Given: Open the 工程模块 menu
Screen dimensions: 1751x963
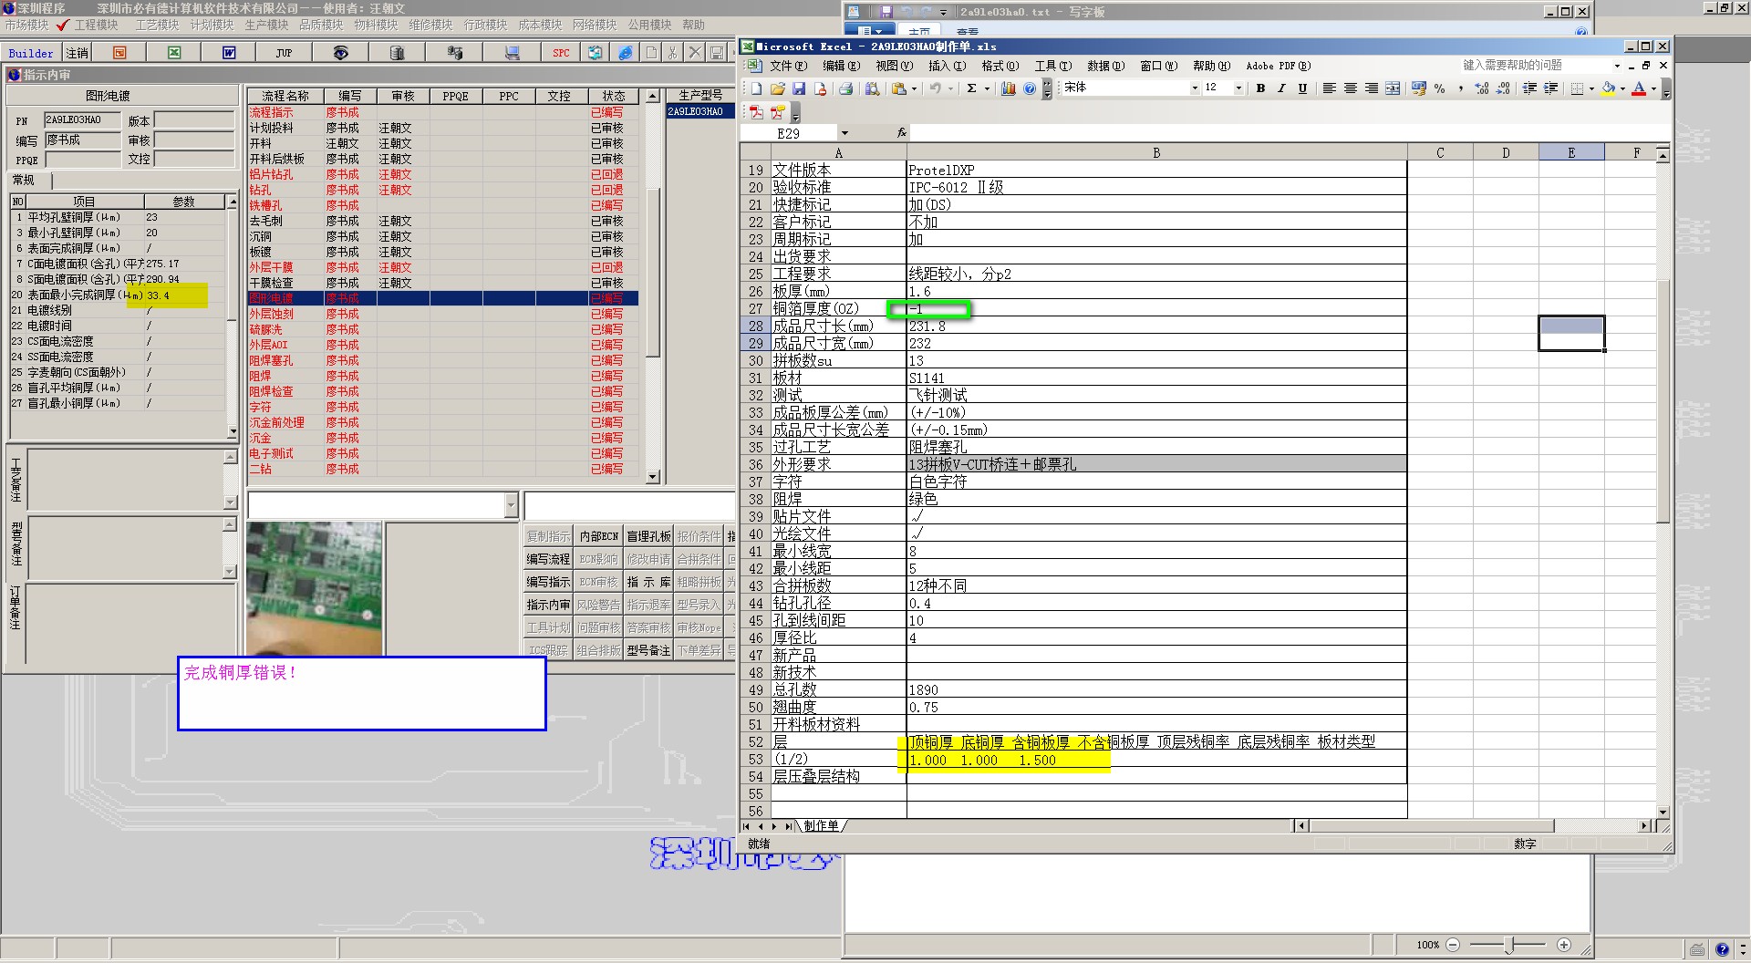Looking at the screenshot, I should tap(96, 25).
